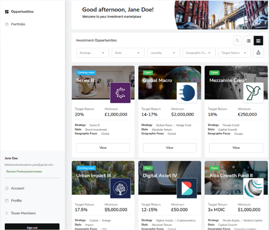Click the green bird Mezzanine Credit logo
Image resolution: width=269 pixels, height=230 pixels.
point(253,93)
